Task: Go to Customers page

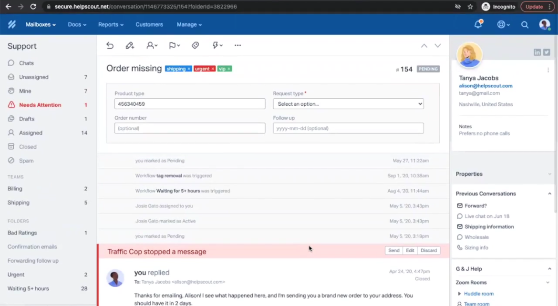Action: (x=149, y=25)
